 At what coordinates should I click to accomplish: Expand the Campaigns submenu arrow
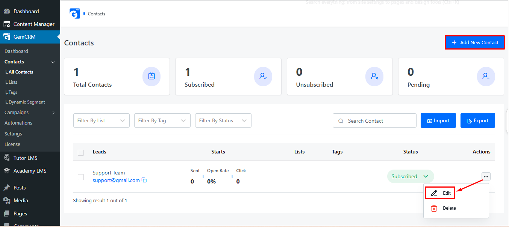click(x=53, y=113)
